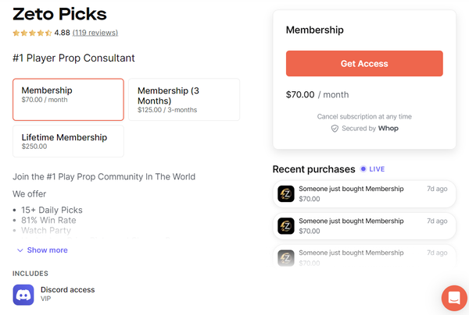This screenshot has width=469, height=315.
Task: Open the chat support bubble icon
Action: [453, 298]
